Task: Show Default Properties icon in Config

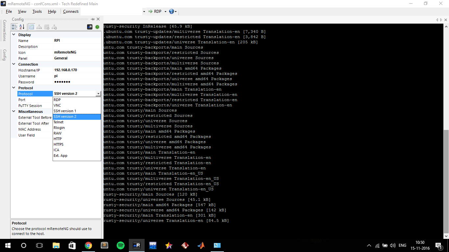Action: pyautogui.click(x=47, y=27)
